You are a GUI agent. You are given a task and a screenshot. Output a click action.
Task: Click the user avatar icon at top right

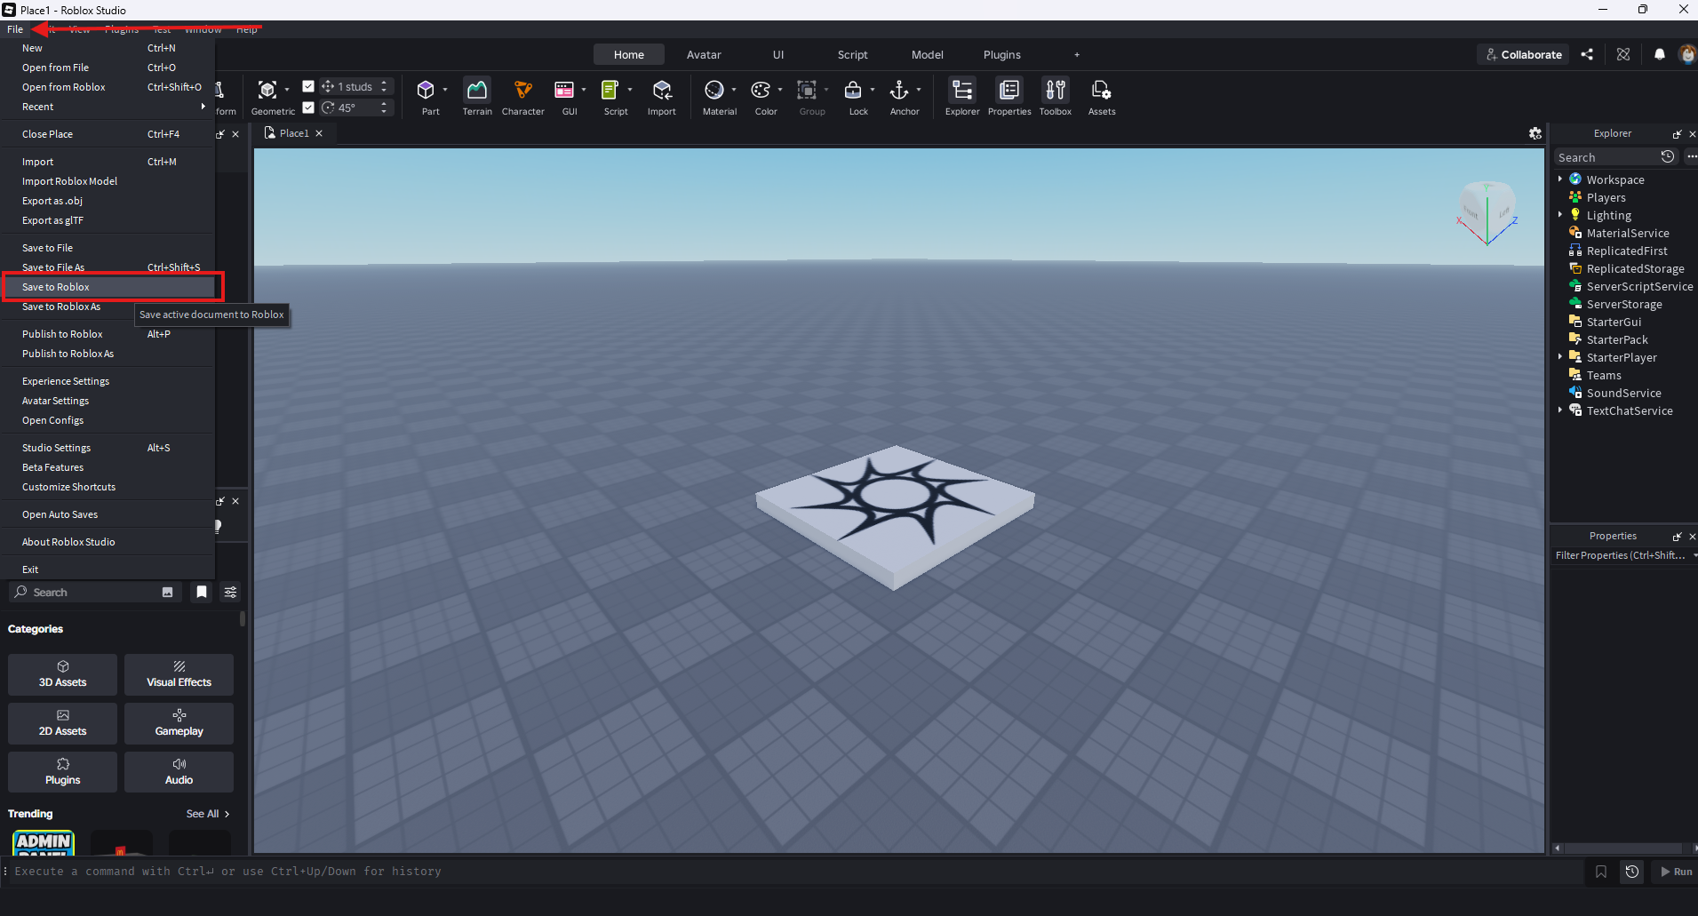(1687, 54)
